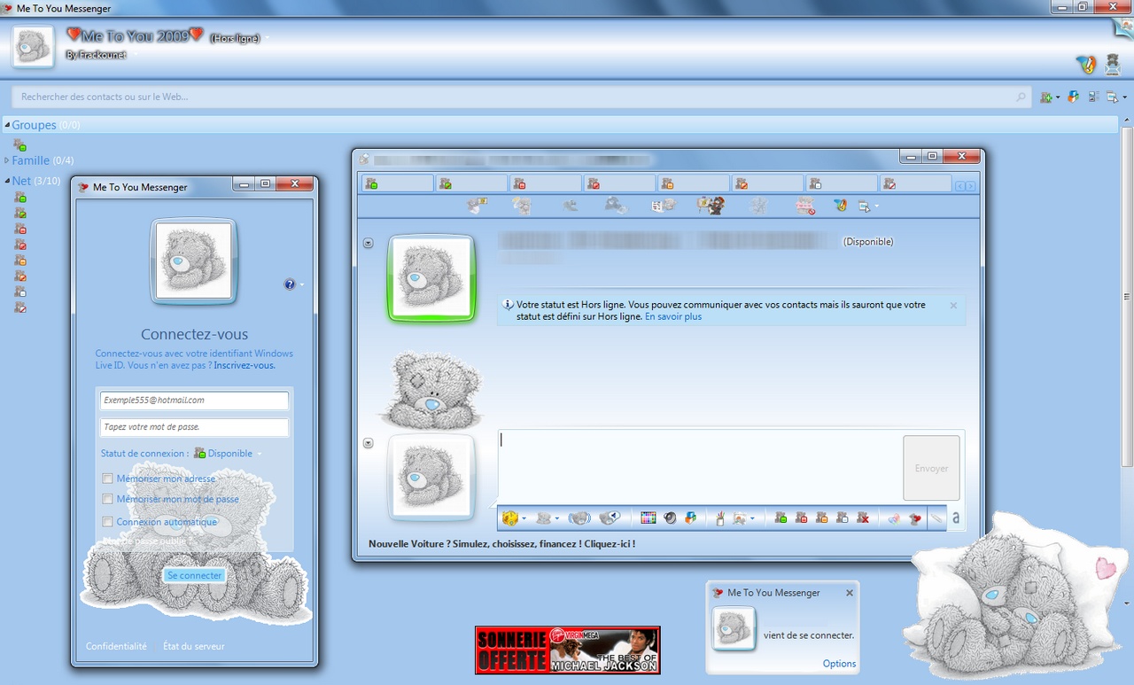Click the wink teddy icon in input toolbar
The image size is (1134, 685).
[544, 518]
